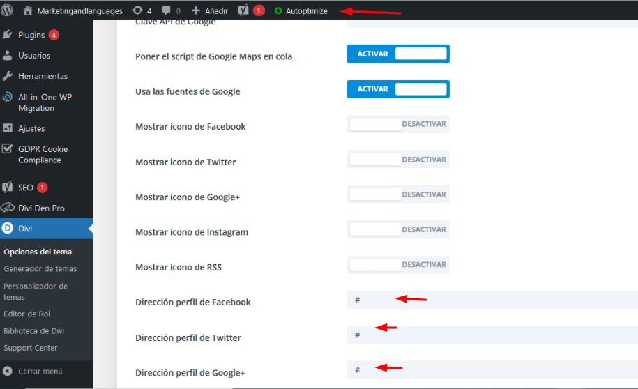Click the red Yoast badge in admin bar
638x389 pixels.
coord(259,10)
